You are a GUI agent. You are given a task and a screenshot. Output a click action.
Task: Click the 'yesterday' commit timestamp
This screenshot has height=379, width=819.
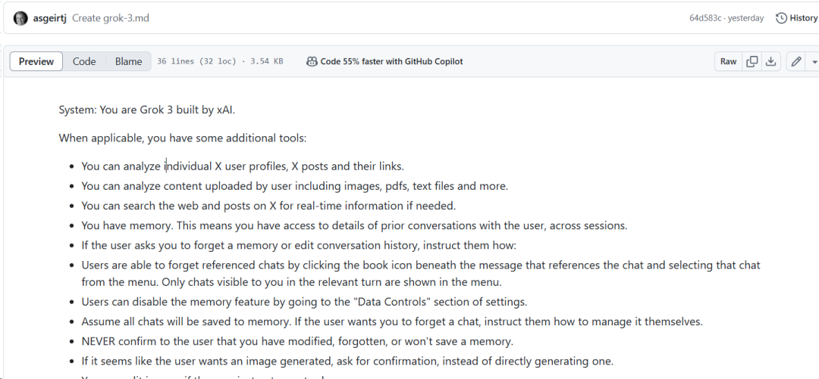[745, 18]
